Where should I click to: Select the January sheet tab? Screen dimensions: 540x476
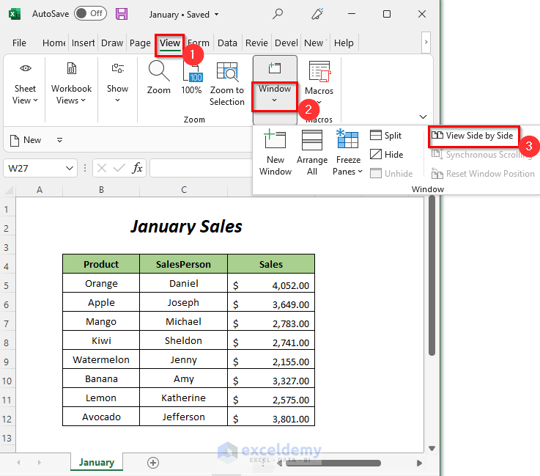click(97, 462)
